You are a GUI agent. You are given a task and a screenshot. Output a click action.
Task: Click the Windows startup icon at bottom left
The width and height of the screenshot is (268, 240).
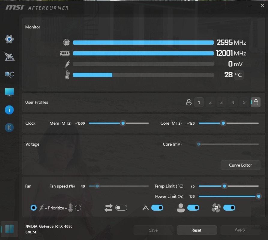click(x=9, y=229)
